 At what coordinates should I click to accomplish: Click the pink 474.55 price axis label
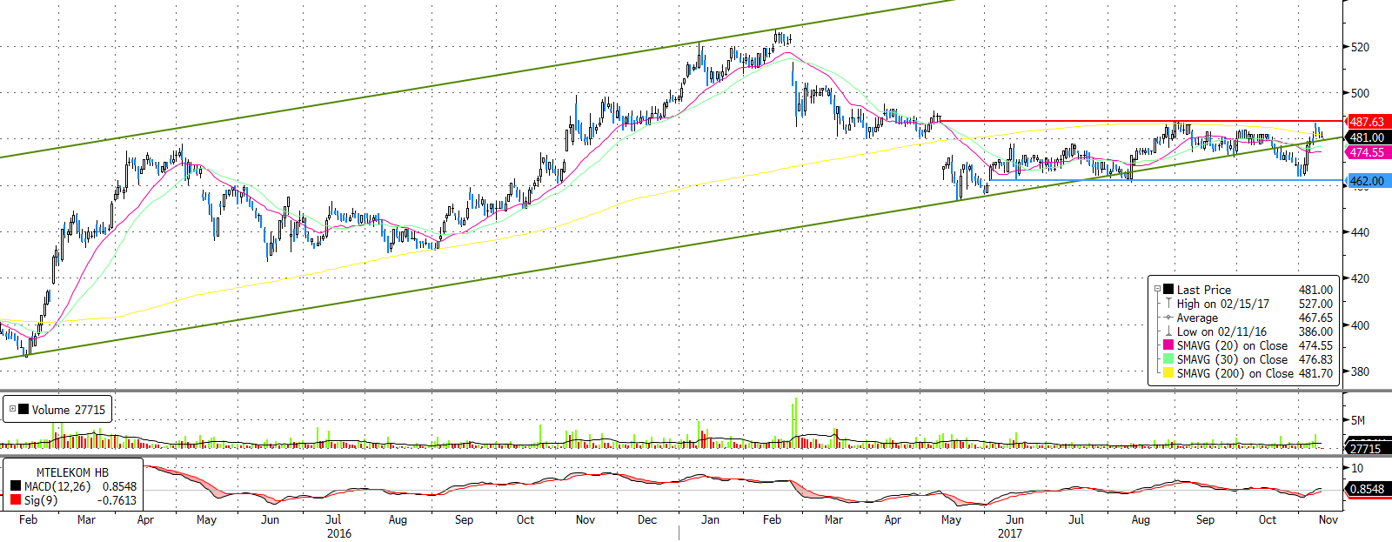click(x=1367, y=152)
